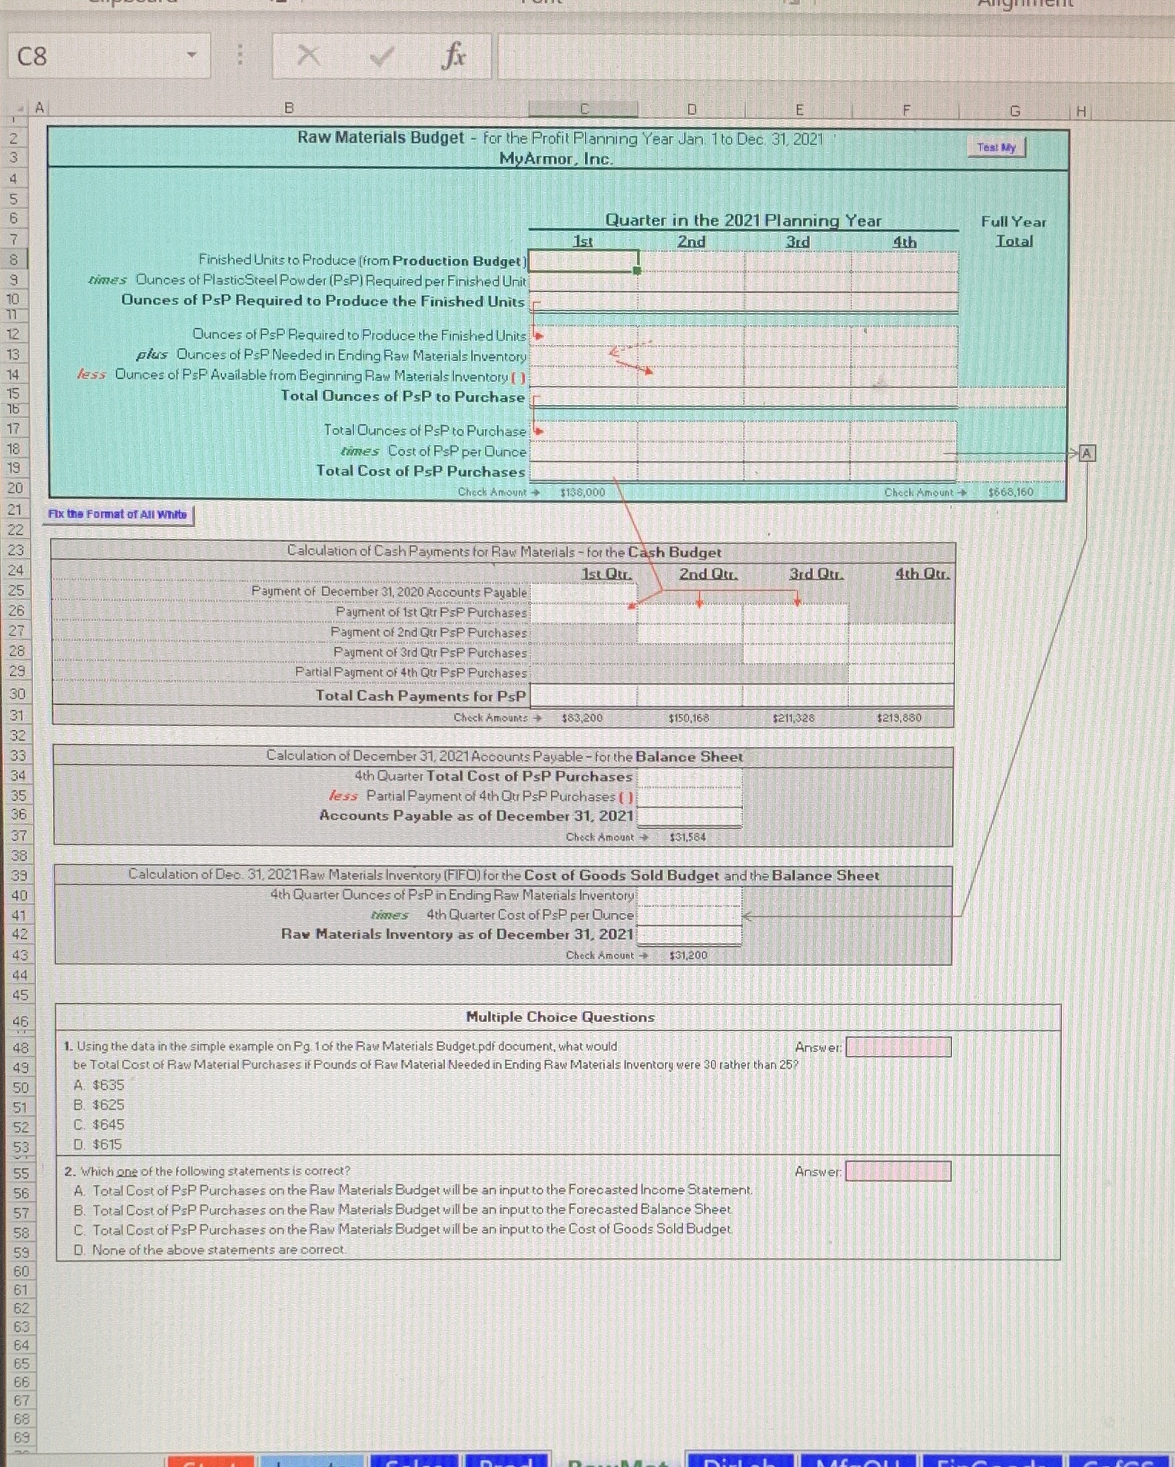1175x1467 pixels.
Task: Click 'D. None of the above statements are correct'
Action: click(x=210, y=1250)
